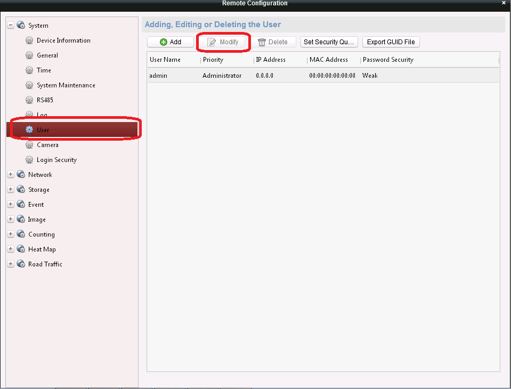Image resolution: width=511 pixels, height=389 pixels.
Task: Click the gear icon next to Time
Action: pyautogui.click(x=29, y=70)
